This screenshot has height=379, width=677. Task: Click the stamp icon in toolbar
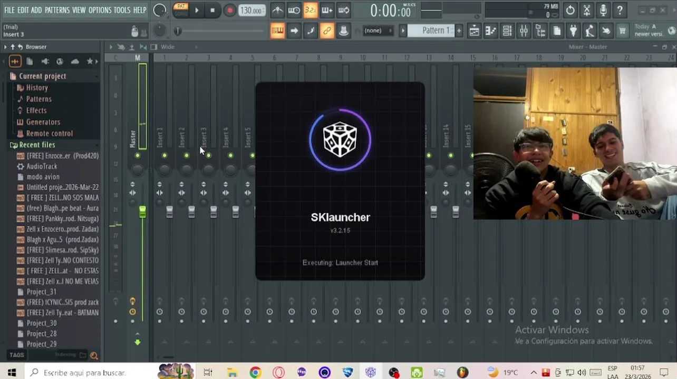click(343, 31)
